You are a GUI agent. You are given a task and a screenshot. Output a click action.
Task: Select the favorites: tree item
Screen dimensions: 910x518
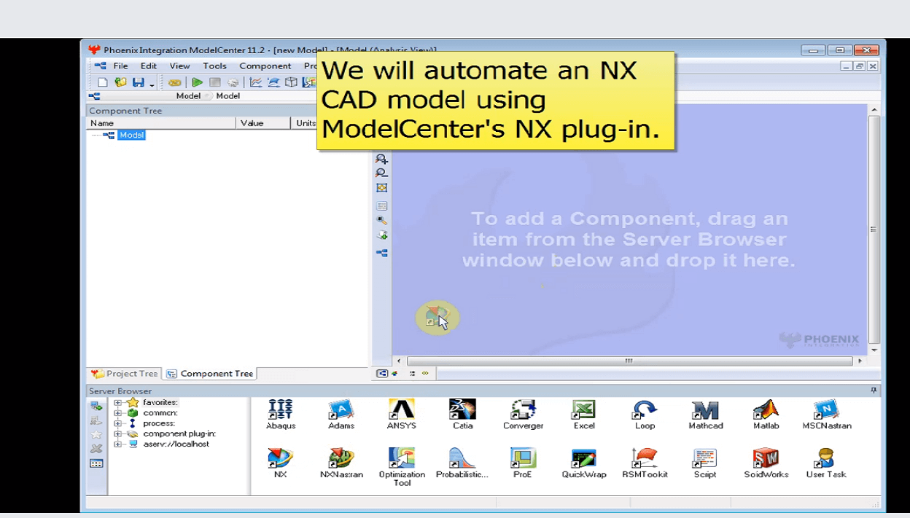tap(160, 402)
